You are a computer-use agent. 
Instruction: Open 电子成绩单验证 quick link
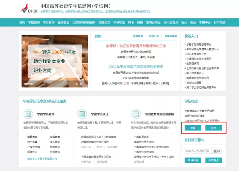pyautogui.click(x=195, y=73)
